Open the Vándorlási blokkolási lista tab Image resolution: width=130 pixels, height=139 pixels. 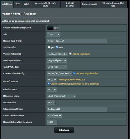(113, 4)
